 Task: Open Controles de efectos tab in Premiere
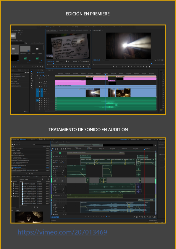pyautogui.click(x=64, y=30)
